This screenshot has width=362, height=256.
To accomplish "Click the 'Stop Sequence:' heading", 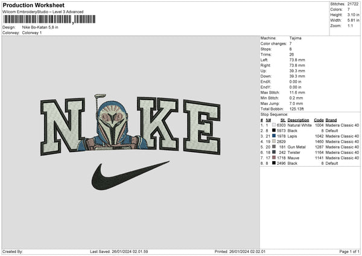I will tap(275, 115).
